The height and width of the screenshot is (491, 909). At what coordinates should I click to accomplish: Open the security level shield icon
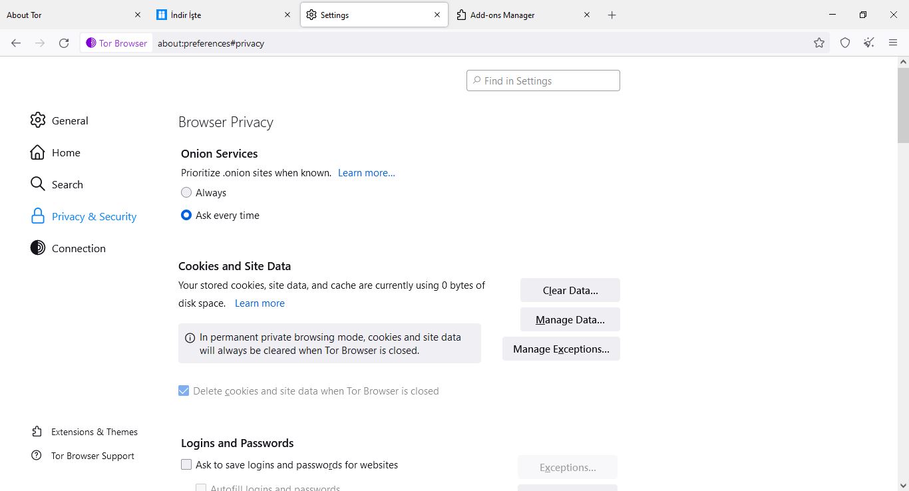pyautogui.click(x=845, y=43)
